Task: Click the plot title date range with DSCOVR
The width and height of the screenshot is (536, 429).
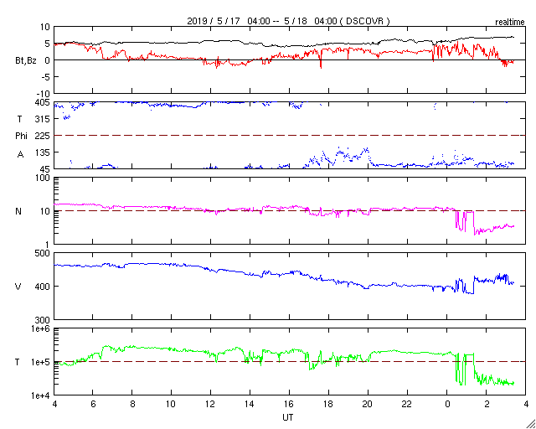Action: point(288,21)
